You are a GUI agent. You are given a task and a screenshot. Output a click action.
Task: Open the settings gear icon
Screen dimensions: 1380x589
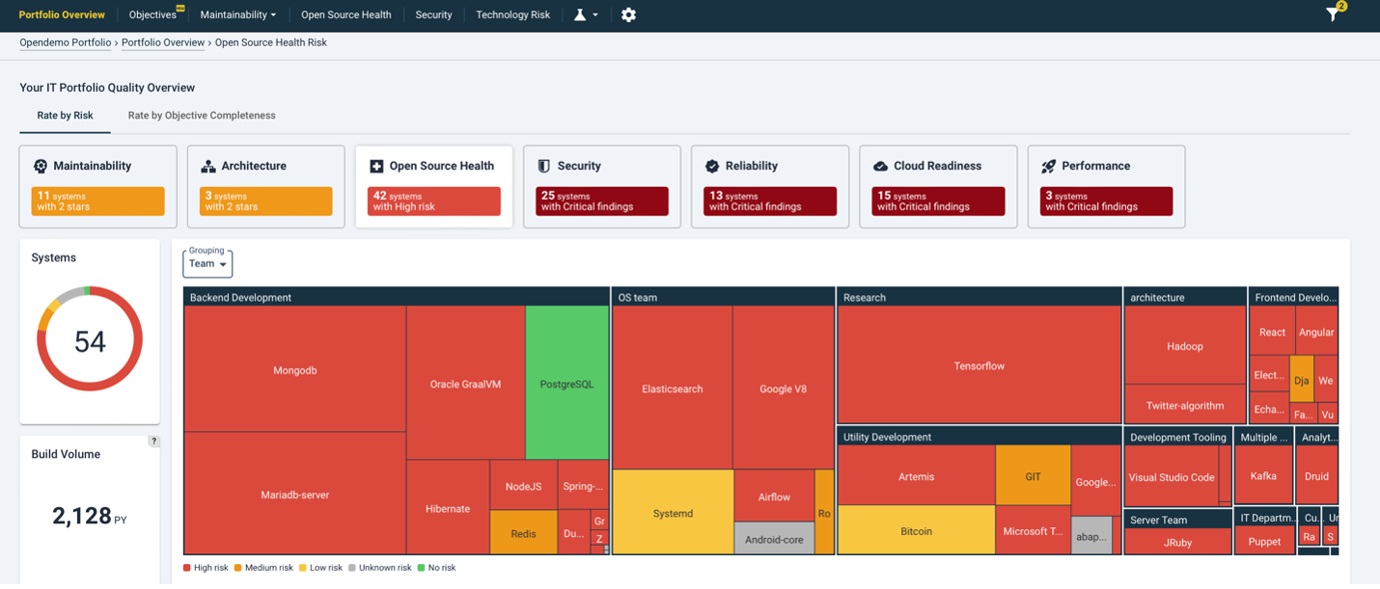628,14
